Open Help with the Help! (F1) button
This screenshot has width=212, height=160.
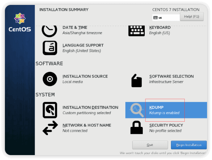point(192,17)
